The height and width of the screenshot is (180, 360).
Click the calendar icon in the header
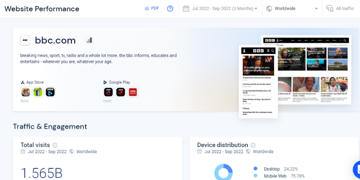tap(186, 9)
